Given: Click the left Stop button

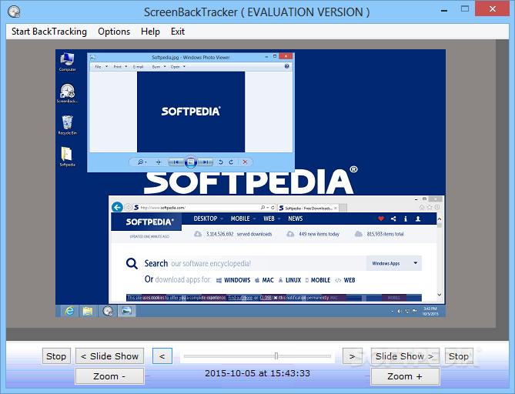Looking at the screenshot, I should 56,356.
